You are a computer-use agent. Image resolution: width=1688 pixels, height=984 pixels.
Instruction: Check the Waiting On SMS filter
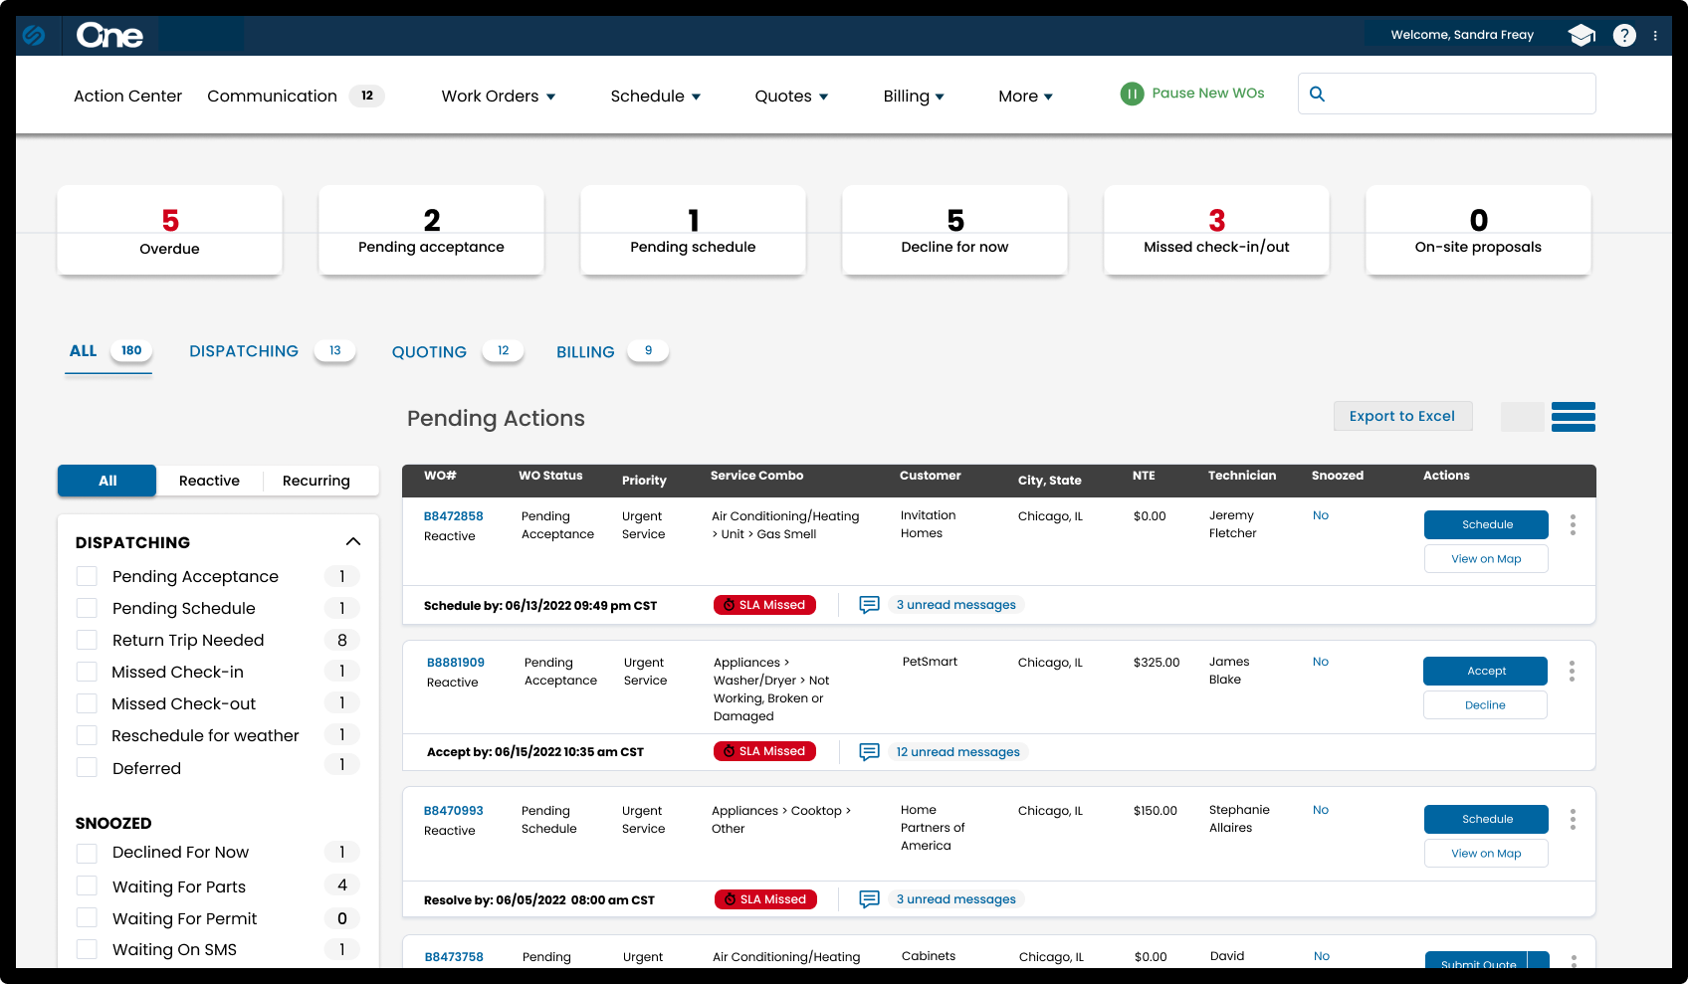point(88,949)
